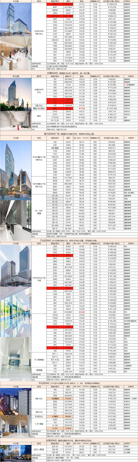Click the 办公+商业 label
Viewport: 138px width, 462px height.
pyautogui.click(x=39, y=449)
